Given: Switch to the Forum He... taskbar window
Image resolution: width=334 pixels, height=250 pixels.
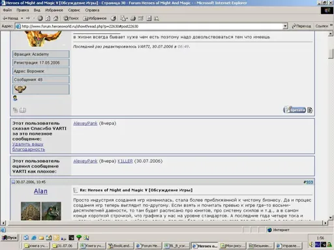Looking at the screenshot, I should pos(148,245).
